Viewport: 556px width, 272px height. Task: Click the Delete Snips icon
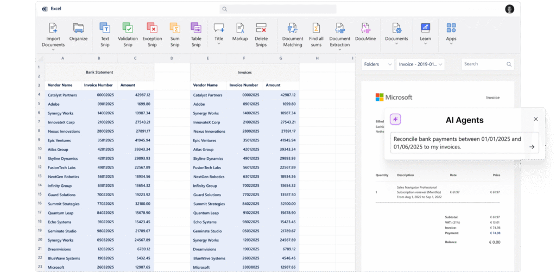[x=261, y=28]
